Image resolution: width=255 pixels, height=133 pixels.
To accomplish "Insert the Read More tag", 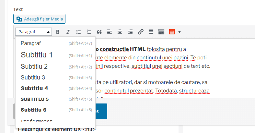I will [x=151, y=32].
